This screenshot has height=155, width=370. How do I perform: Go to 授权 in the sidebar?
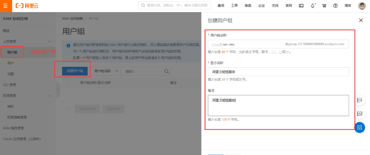click(x=11, y=106)
